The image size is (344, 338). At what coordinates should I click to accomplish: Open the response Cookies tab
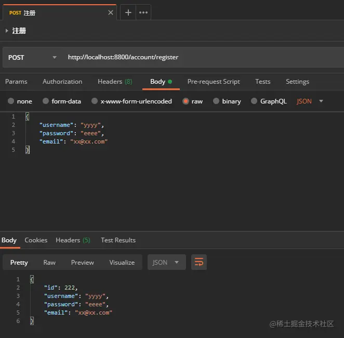tap(36, 240)
